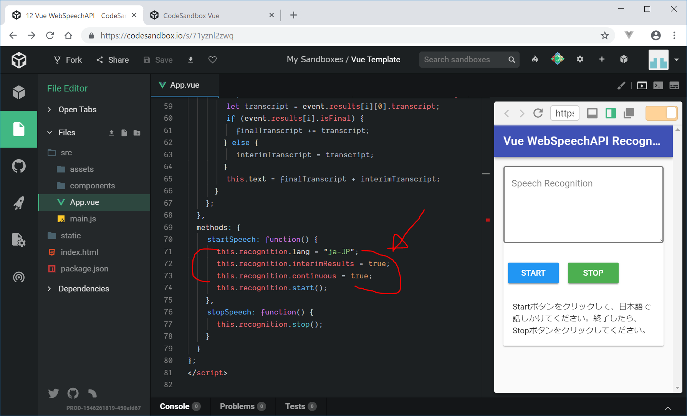687x416 pixels.
Task: Toggle the orange preview switch
Action: 661,113
